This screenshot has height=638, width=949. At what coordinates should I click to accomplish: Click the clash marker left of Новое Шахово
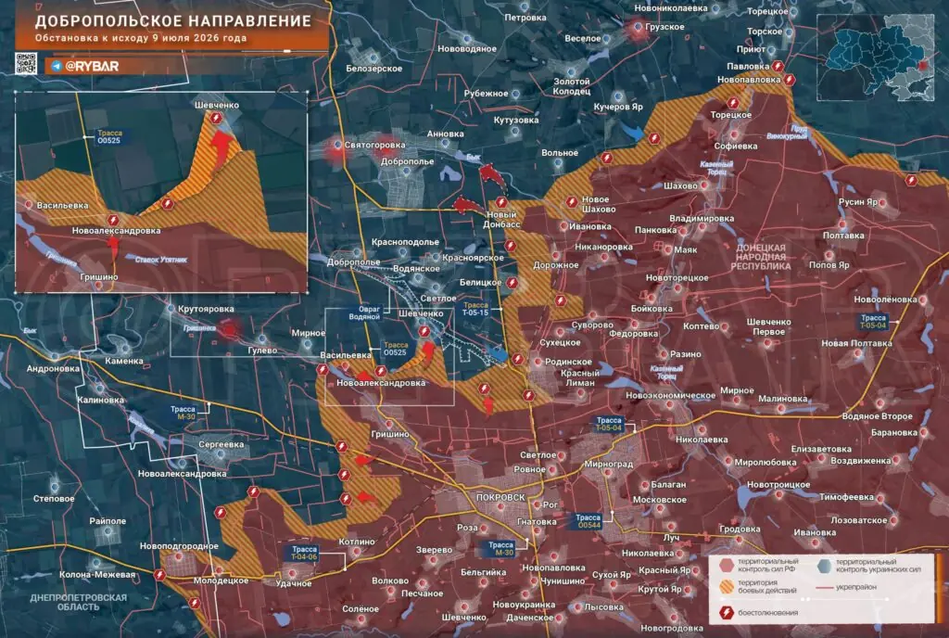click(x=571, y=201)
